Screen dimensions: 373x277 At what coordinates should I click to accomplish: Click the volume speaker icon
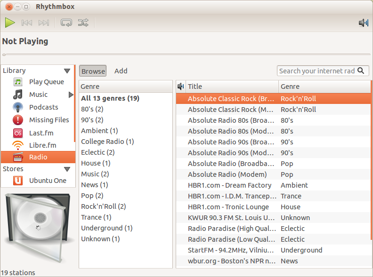(363, 23)
